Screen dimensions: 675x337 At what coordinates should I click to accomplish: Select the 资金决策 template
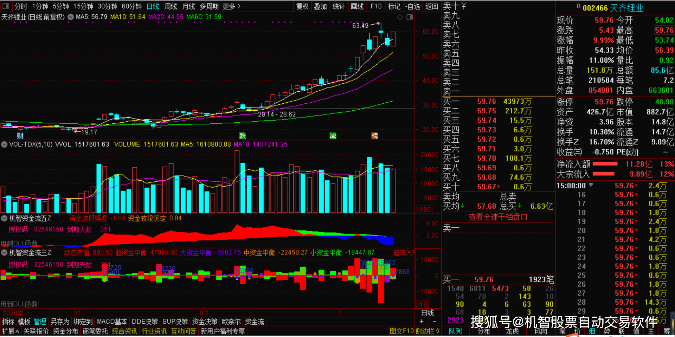pyautogui.click(x=205, y=322)
